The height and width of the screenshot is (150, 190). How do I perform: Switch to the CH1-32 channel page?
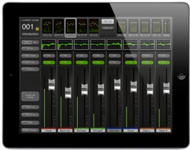pyautogui.click(x=108, y=21)
